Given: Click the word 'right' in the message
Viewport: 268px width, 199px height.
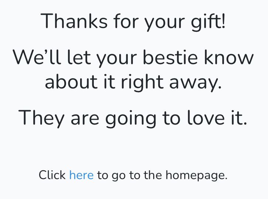Looking at the screenshot, I should tap(142, 83).
